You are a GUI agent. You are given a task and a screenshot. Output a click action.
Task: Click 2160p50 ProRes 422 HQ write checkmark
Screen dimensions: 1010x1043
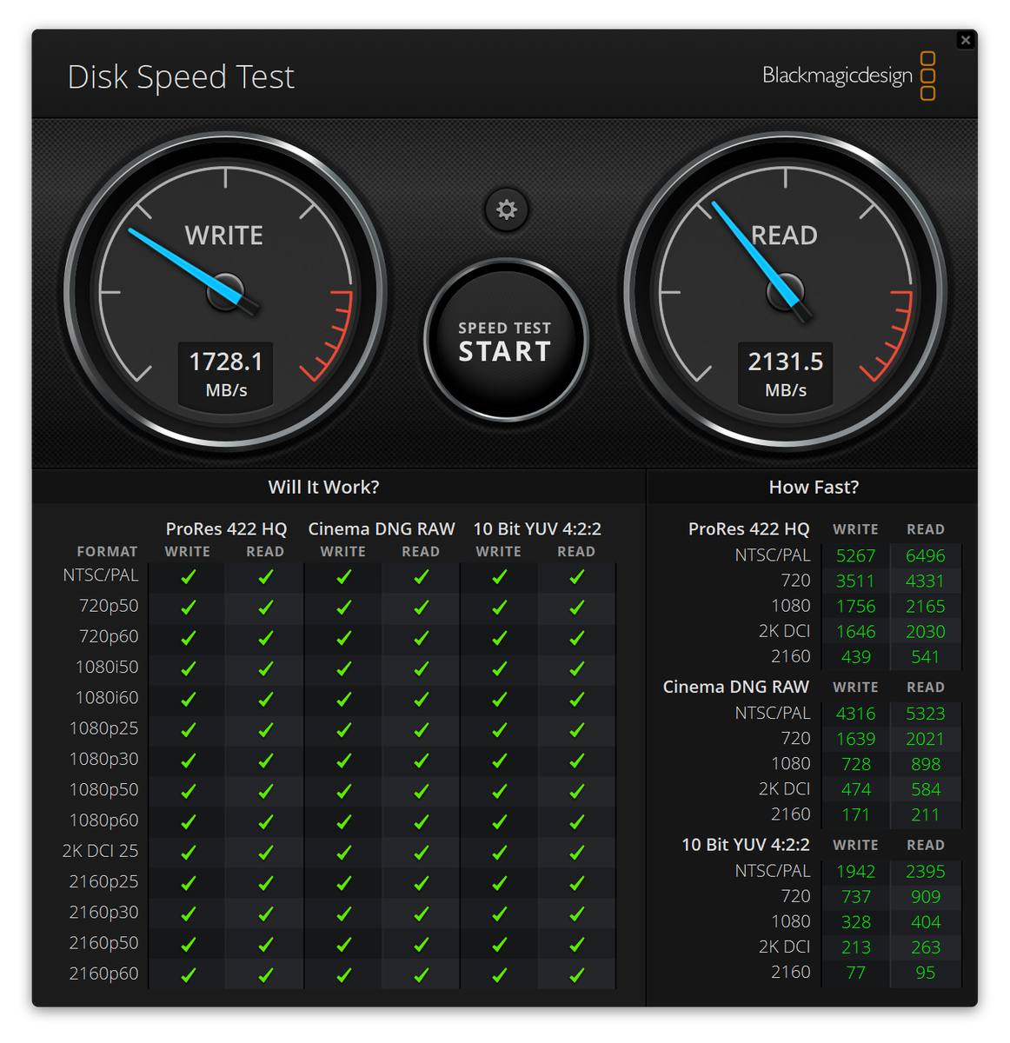(188, 944)
